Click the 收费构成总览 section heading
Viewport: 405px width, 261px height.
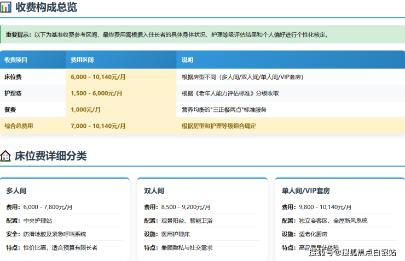click(46, 8)
